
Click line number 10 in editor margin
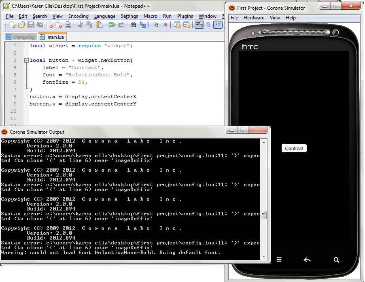(13, 111)
